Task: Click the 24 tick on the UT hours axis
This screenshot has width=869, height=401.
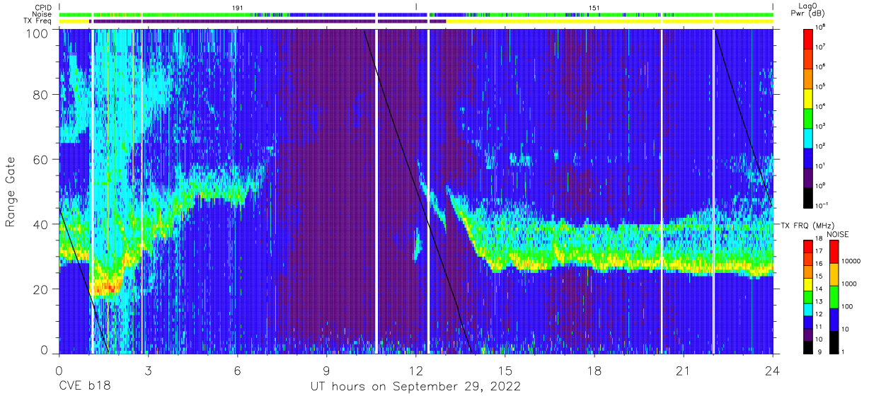Action: (773, 371)
